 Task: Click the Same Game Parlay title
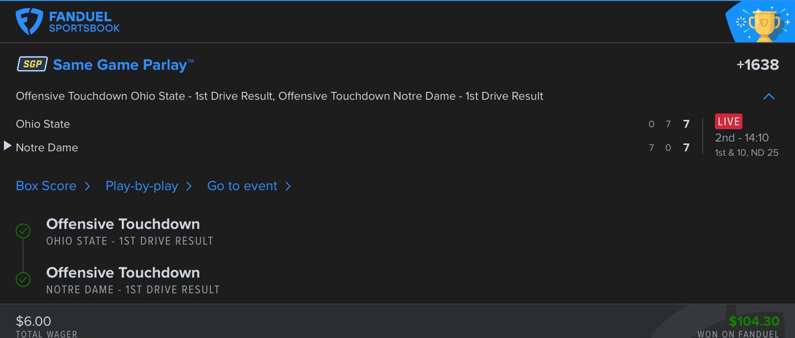click(124, 65)
